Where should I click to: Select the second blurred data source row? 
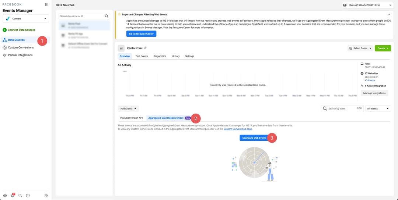coord(84,35)
